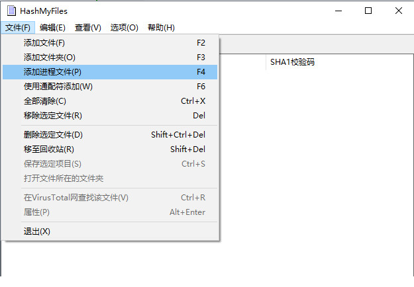Select 添加文件夹(O) menu entry
The image size is (414, 287).
click(x=110, y=58)
